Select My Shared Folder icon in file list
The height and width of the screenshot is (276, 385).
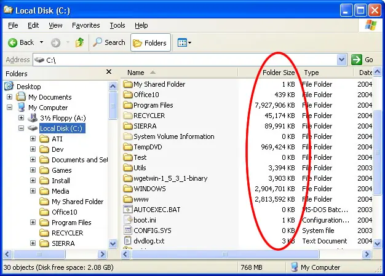[128, 84]
